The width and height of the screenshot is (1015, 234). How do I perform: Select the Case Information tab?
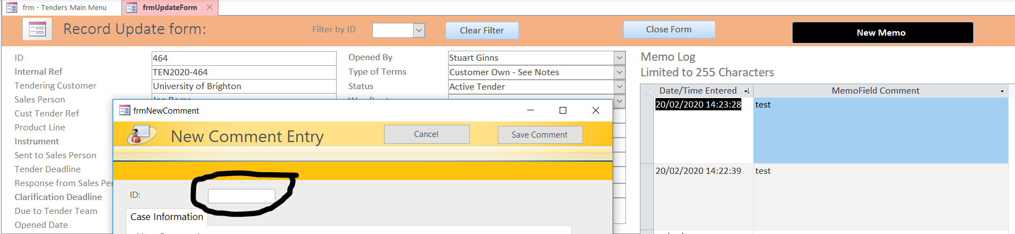coord(167,217)
